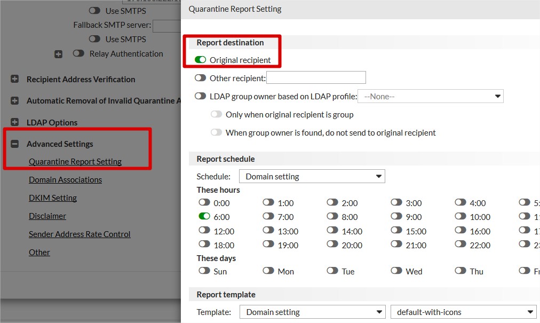Toggle LDAP group owner option on
The width and height of the screenshot is (540, 323).
tap(201, 96)
